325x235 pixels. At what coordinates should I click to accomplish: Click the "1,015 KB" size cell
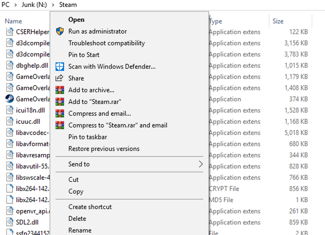[296, 66]
